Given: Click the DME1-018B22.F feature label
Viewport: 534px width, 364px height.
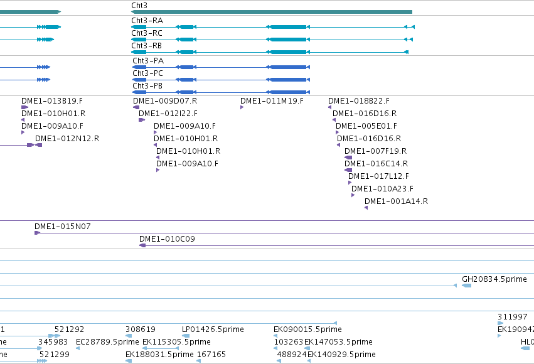Looking at the screenshot, I should [359, 101].
